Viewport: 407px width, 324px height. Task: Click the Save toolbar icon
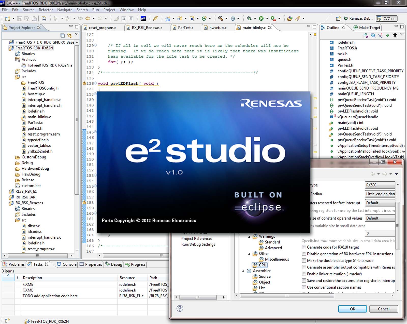(x=20, y=19)
